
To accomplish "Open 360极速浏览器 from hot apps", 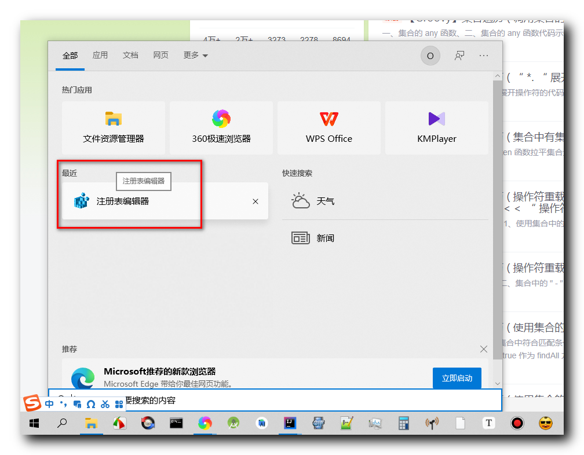I will (x=221, y=127).
